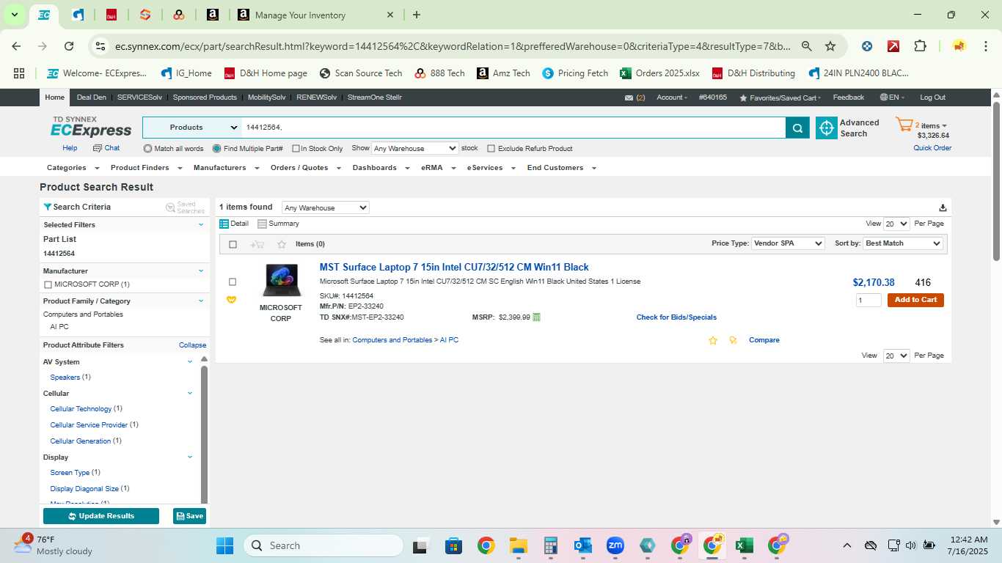Check the Surface Laptop product row checkbox

(233, 281)
